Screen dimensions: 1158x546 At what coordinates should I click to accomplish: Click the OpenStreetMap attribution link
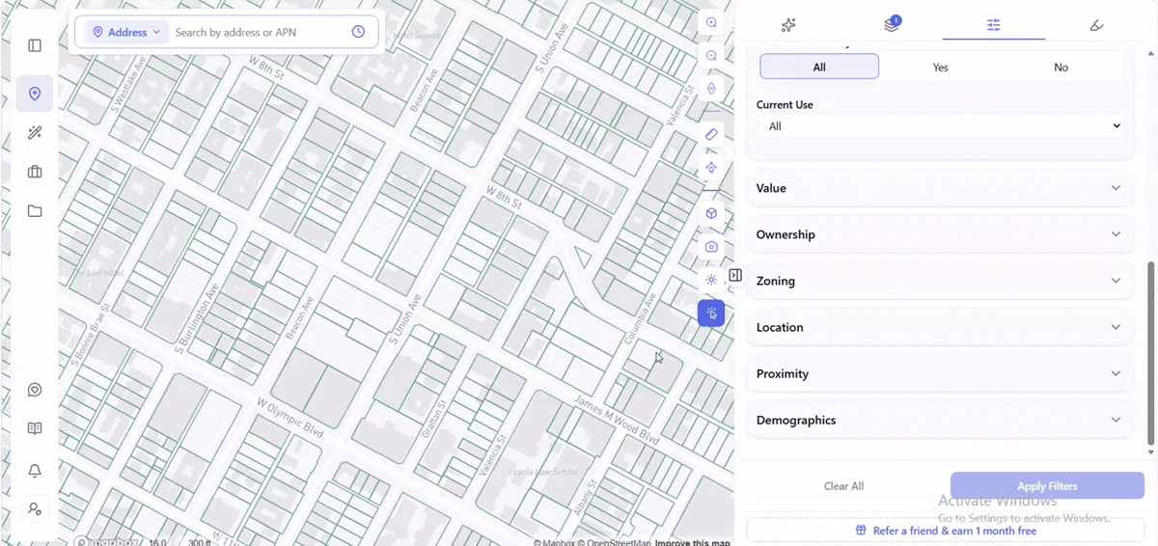pos(617,542)
